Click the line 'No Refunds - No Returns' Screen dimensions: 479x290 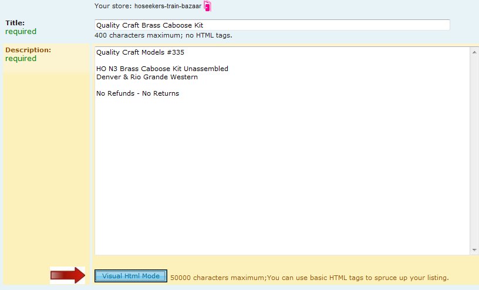(x=138, y=93)
